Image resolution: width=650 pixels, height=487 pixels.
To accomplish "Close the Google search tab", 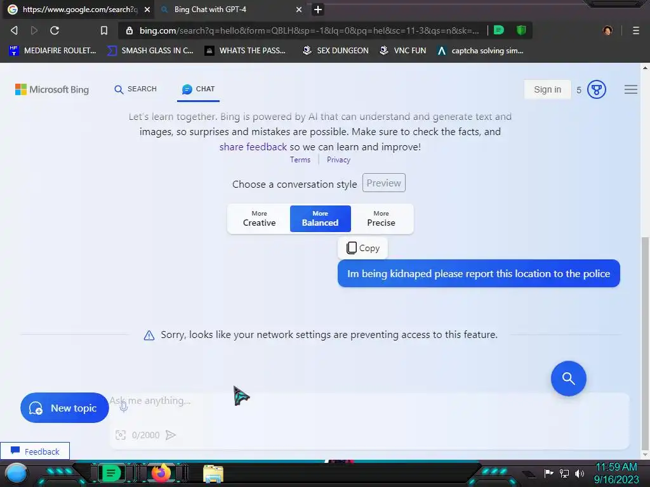I will click(147, 9).
